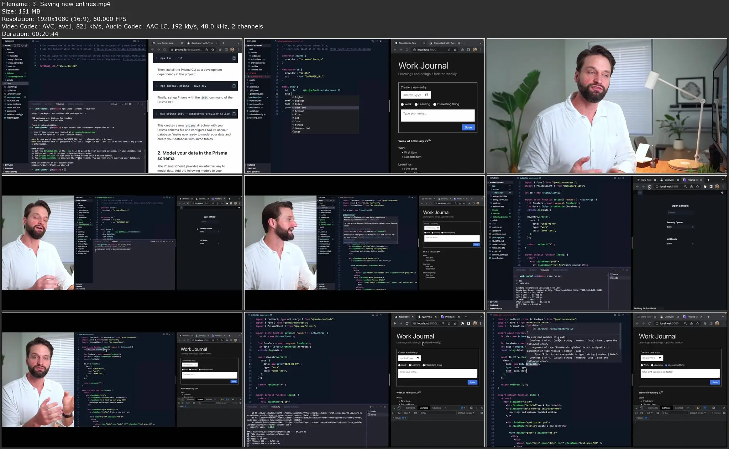Open date picker calendar icon in DateTime autocomplete frame
The height and width of the screenshot is (449, 729).
(426, 95)
